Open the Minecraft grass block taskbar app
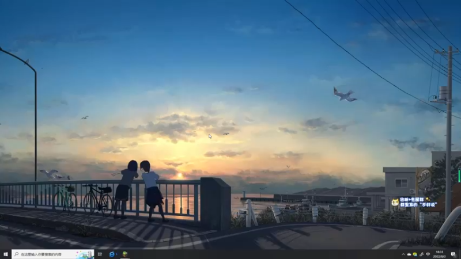 point(125,254)
